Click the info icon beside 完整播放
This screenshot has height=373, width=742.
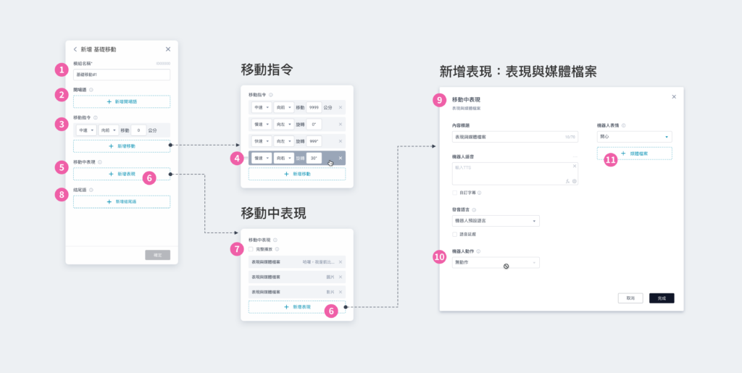point(278,249)
